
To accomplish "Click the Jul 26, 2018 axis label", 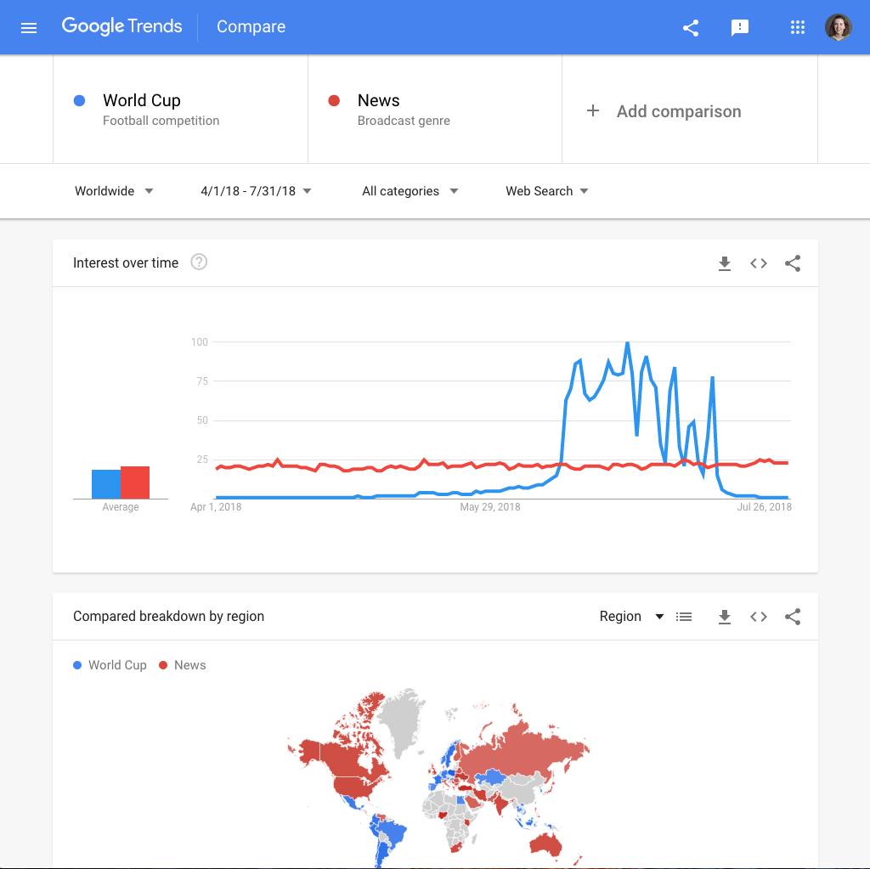I will 764,506.
